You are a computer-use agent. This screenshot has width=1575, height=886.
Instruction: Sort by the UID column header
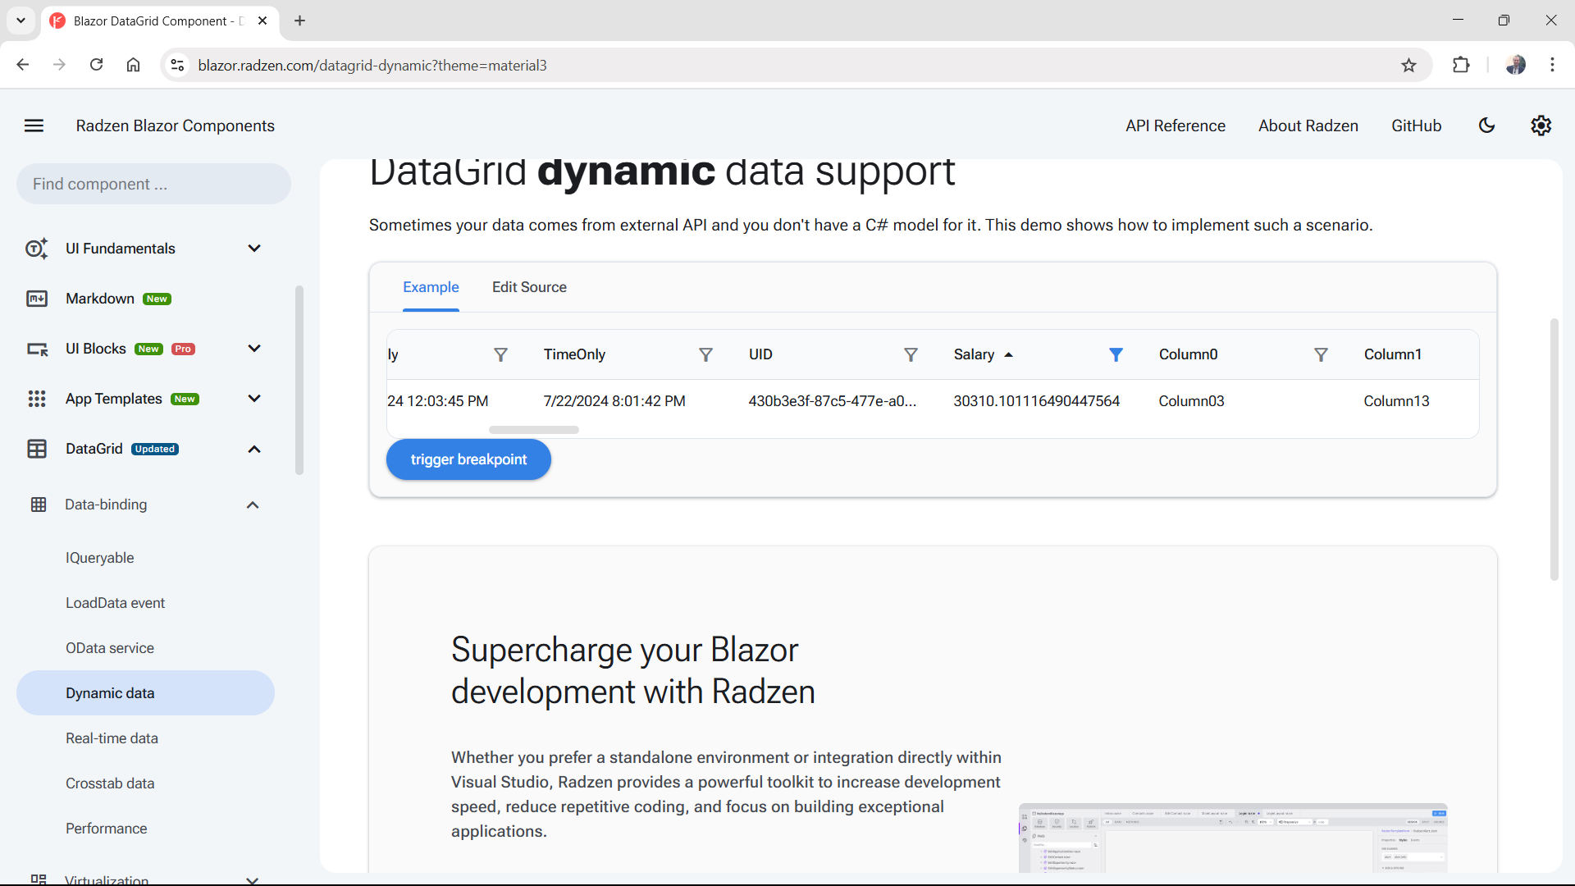pyautogui.click(x=760, y=354)
